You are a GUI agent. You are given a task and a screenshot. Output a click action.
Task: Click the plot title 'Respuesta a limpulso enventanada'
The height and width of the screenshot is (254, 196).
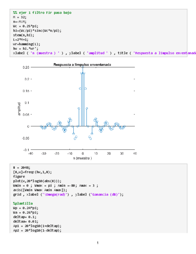pyautogui.click(x=83, y=64)
